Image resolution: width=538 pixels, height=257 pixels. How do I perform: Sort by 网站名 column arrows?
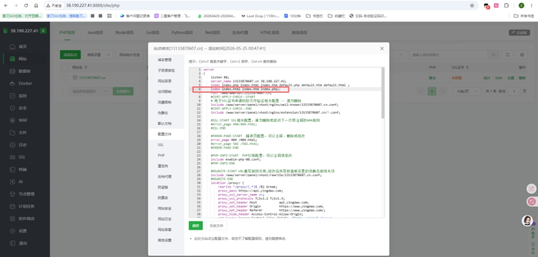coord(86,67)
